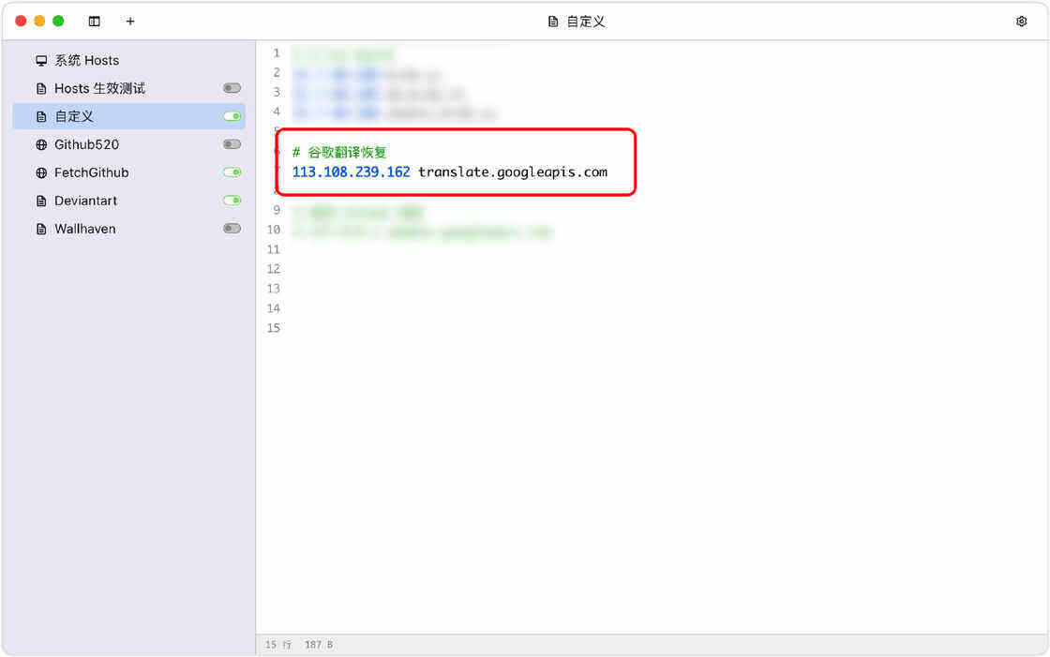Image resolution: width=1050 pixels, height=657 pixels.
Task: Click the 15 行 status bar text
Action: [x=277, y=644]
